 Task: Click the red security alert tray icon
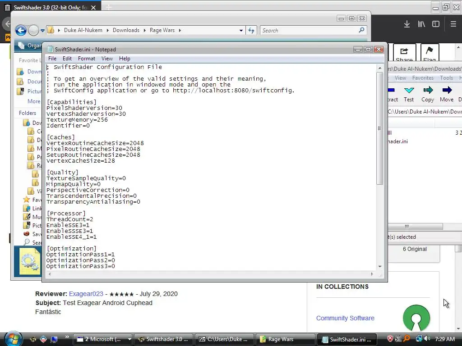coord(390,339)
